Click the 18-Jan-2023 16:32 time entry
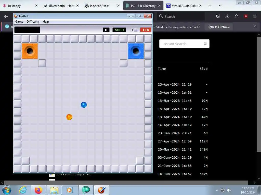This screenshot has width=261, height=195. pos(175,174)
